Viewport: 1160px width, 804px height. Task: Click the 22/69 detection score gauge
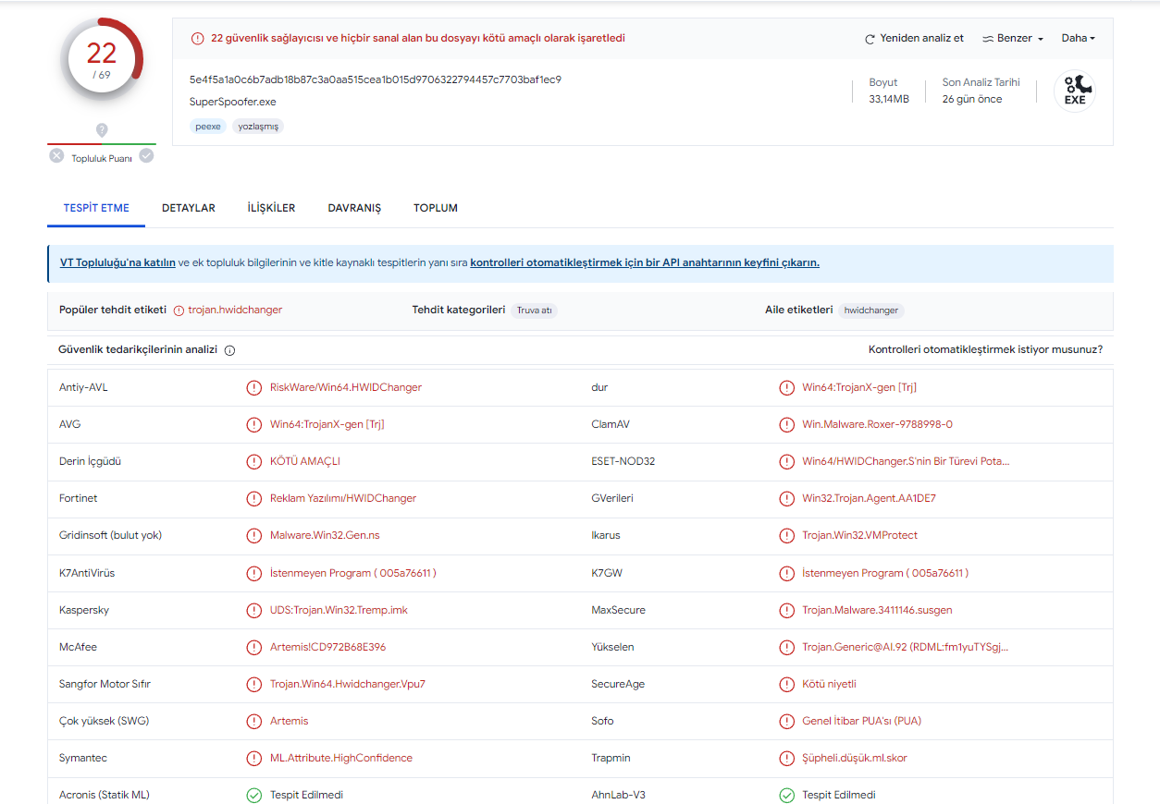point(102,60)
